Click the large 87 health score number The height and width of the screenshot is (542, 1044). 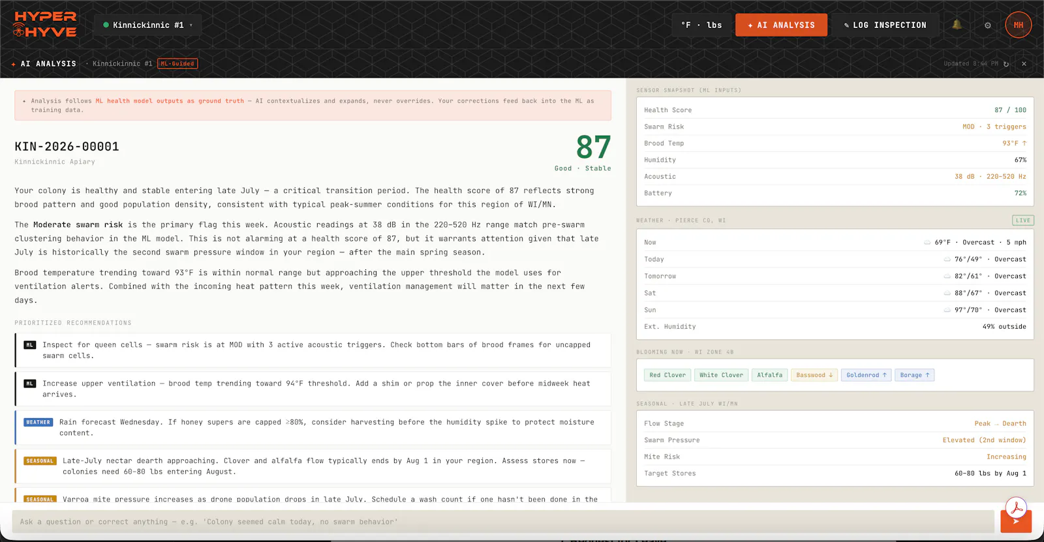click(x=593, y=147)
